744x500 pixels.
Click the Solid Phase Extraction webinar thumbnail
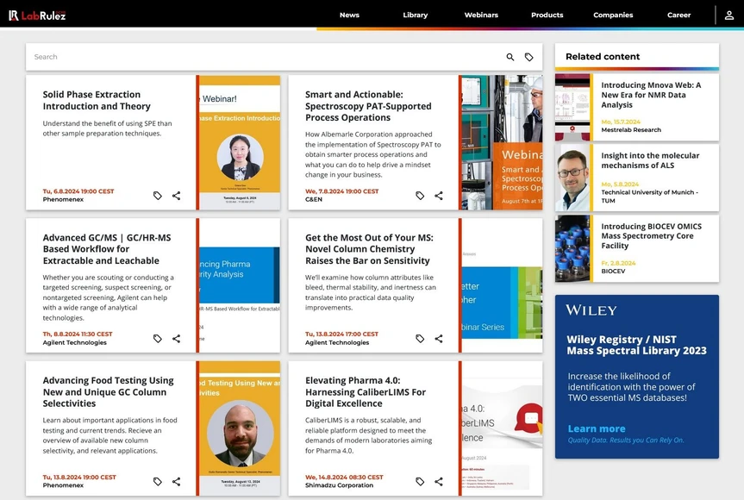coord(240,142)
